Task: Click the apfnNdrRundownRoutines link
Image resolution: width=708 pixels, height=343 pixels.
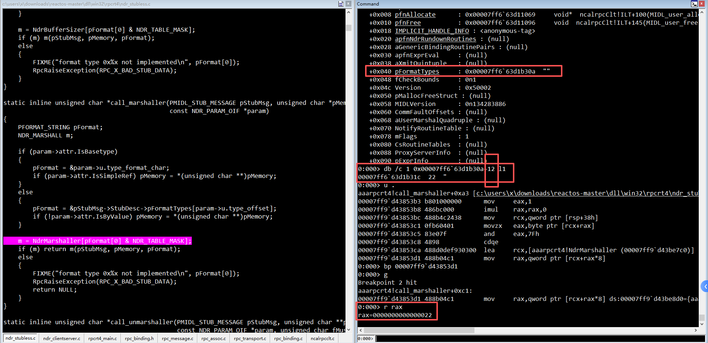Action: point(435,39)
